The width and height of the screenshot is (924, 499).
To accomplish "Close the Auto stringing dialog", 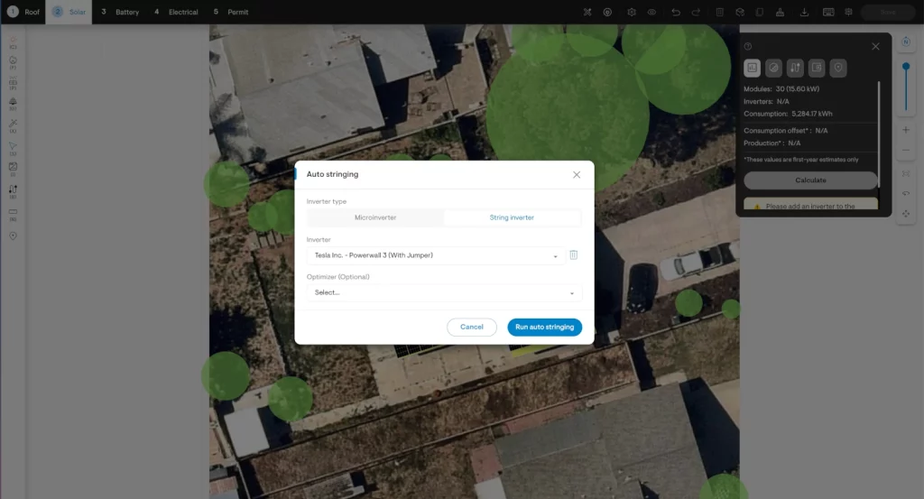I will pos(577,174).
